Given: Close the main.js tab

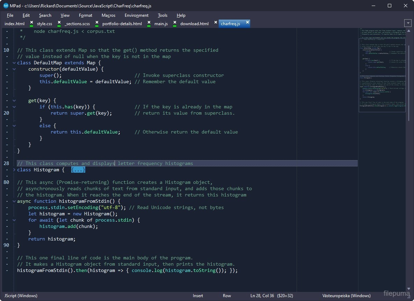Looking at the screenshot, I should [175, 23].
